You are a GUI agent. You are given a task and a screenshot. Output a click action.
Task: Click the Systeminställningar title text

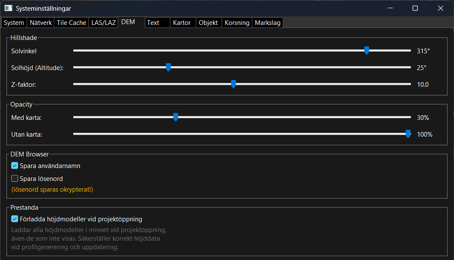(x=44, y=9)
